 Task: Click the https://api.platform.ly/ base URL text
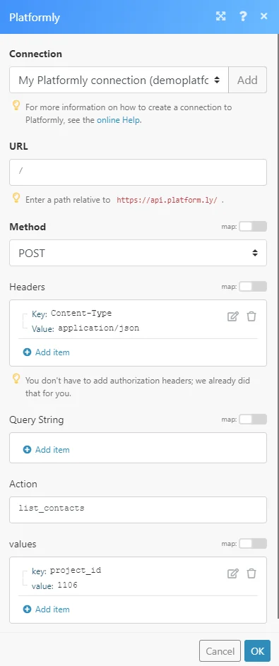(x=167, y=200)
